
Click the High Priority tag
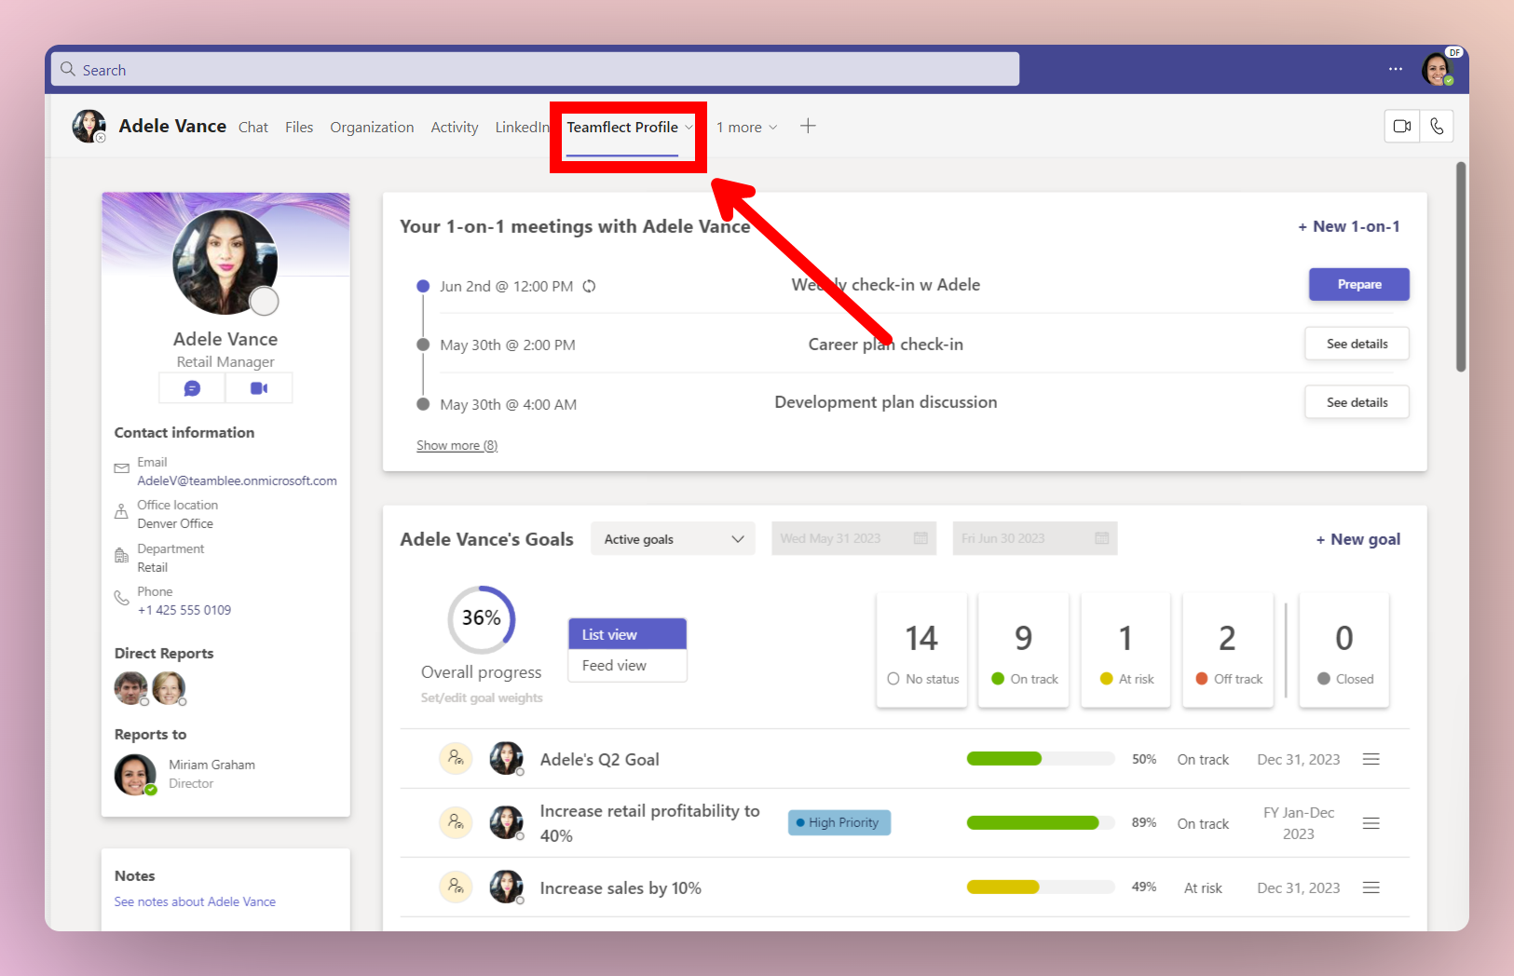point(839,822)
